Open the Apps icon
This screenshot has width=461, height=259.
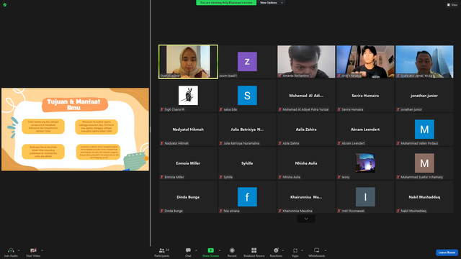pos(295,250)
